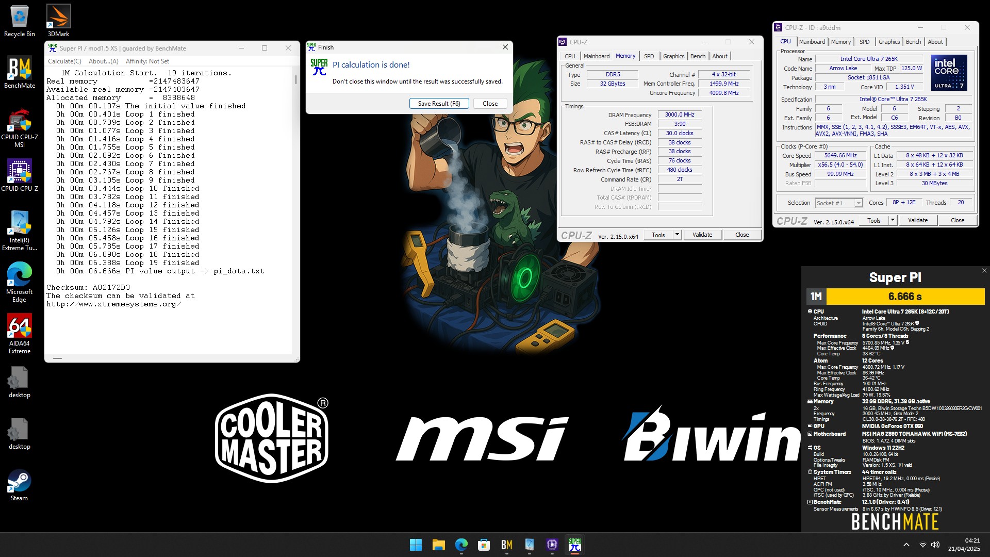Screen dimensions: 990x557
Task: Open Bench tab in CPU-Z Memory window
Action: coord(698,56)
